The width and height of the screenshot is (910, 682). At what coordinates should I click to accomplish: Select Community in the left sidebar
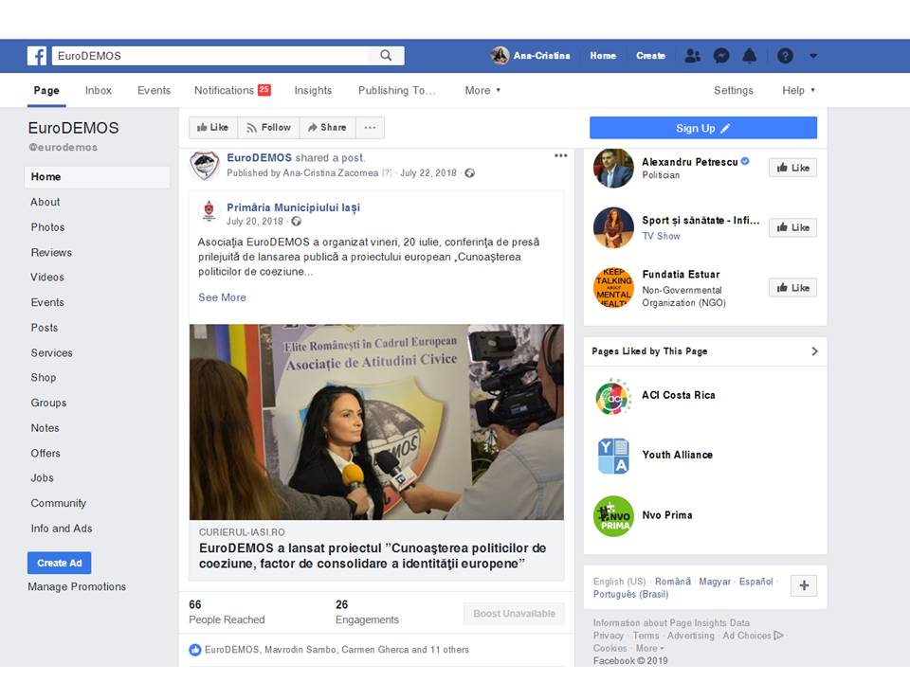click(58, 503)
